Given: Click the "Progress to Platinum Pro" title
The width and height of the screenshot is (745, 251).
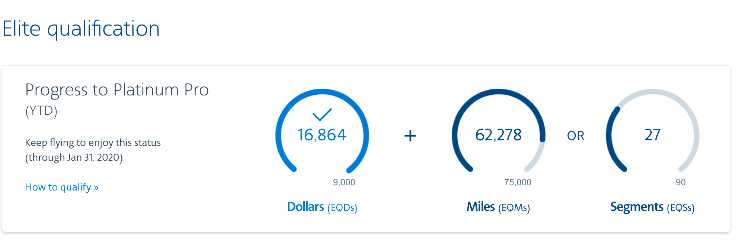Looking at the screenshot, I should coord(117,90).
